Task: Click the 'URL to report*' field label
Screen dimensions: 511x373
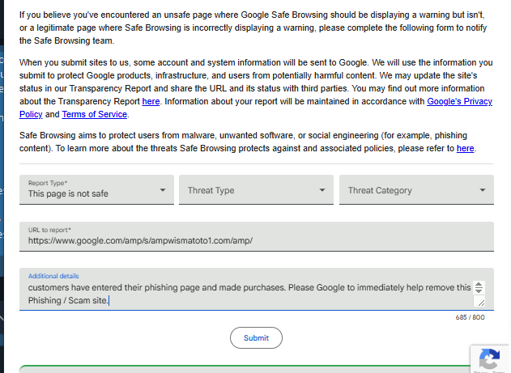Action: point(49,231)
